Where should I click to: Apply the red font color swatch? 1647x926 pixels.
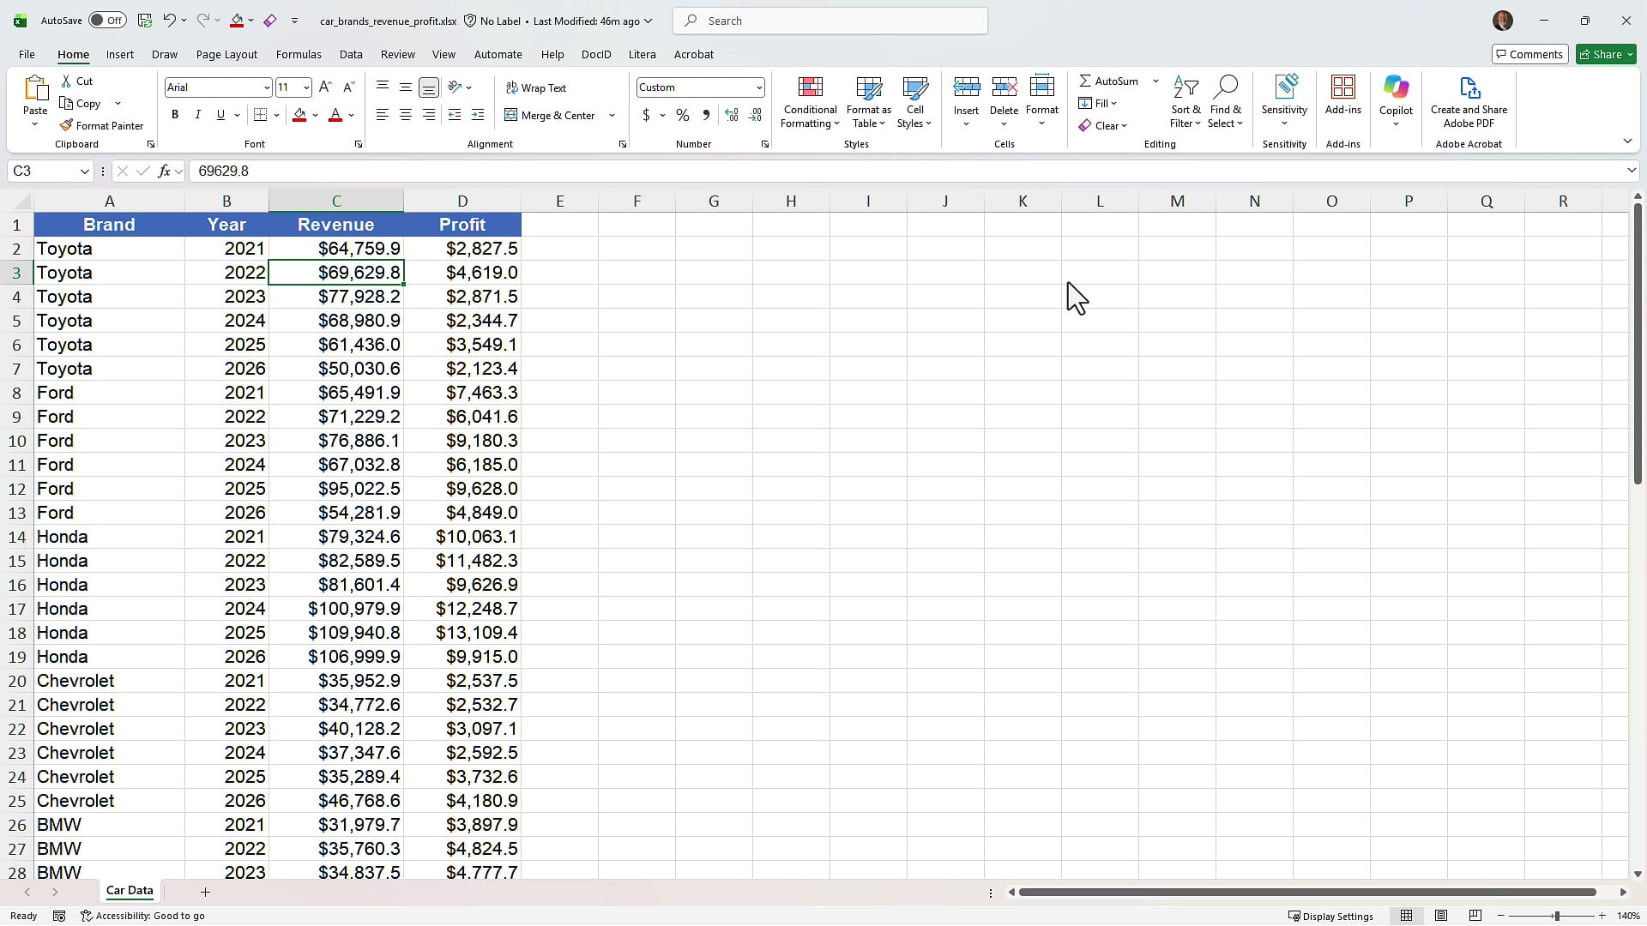click(x=335, y=115)
